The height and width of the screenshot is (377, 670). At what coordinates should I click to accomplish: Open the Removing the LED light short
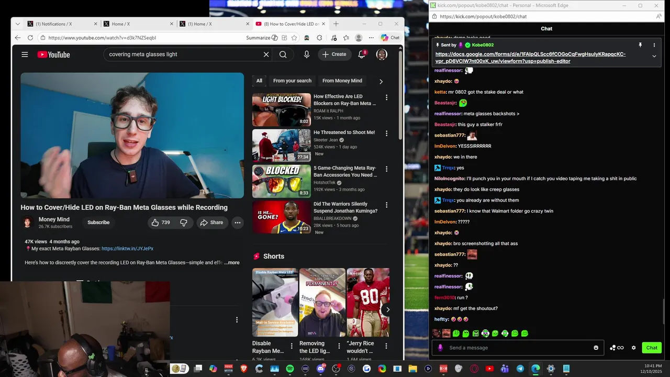tap(322, 303)
